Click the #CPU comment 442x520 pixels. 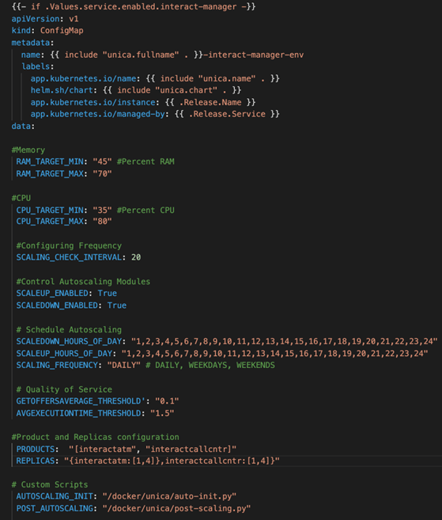pos(21,198)
